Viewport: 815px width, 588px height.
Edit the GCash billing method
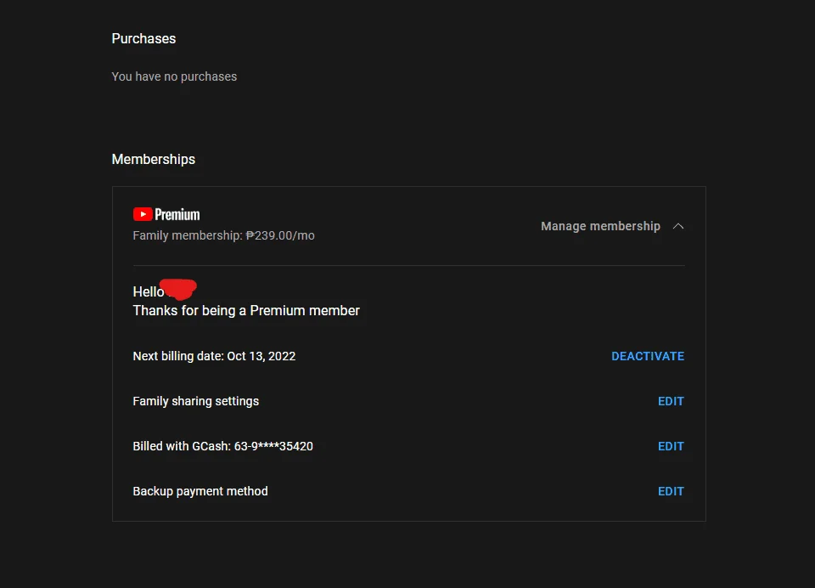[671, 446]
